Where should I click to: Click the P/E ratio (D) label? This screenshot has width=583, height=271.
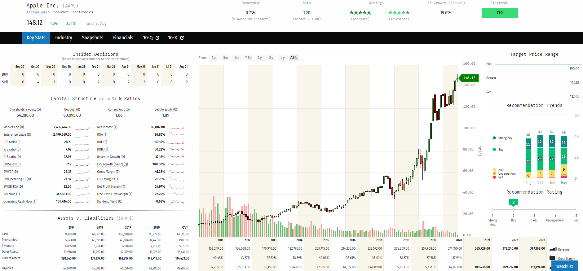point(12,142)
